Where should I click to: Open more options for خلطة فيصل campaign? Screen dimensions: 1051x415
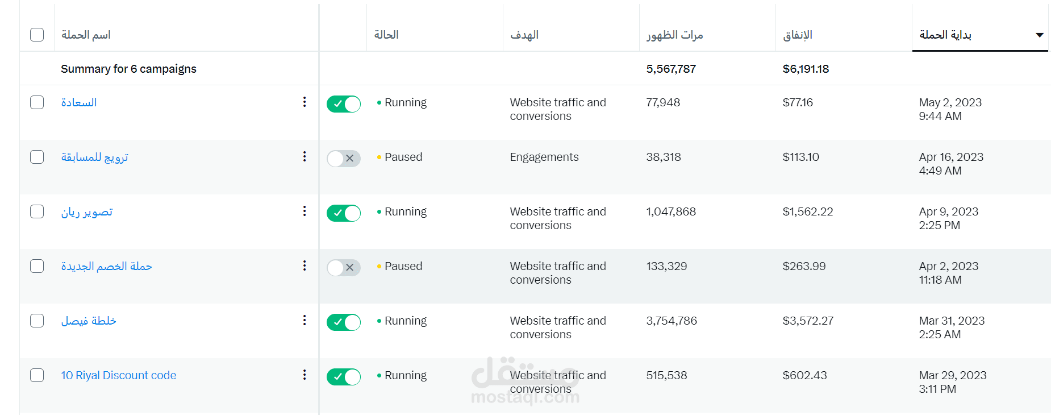click(x=305, y=320)
